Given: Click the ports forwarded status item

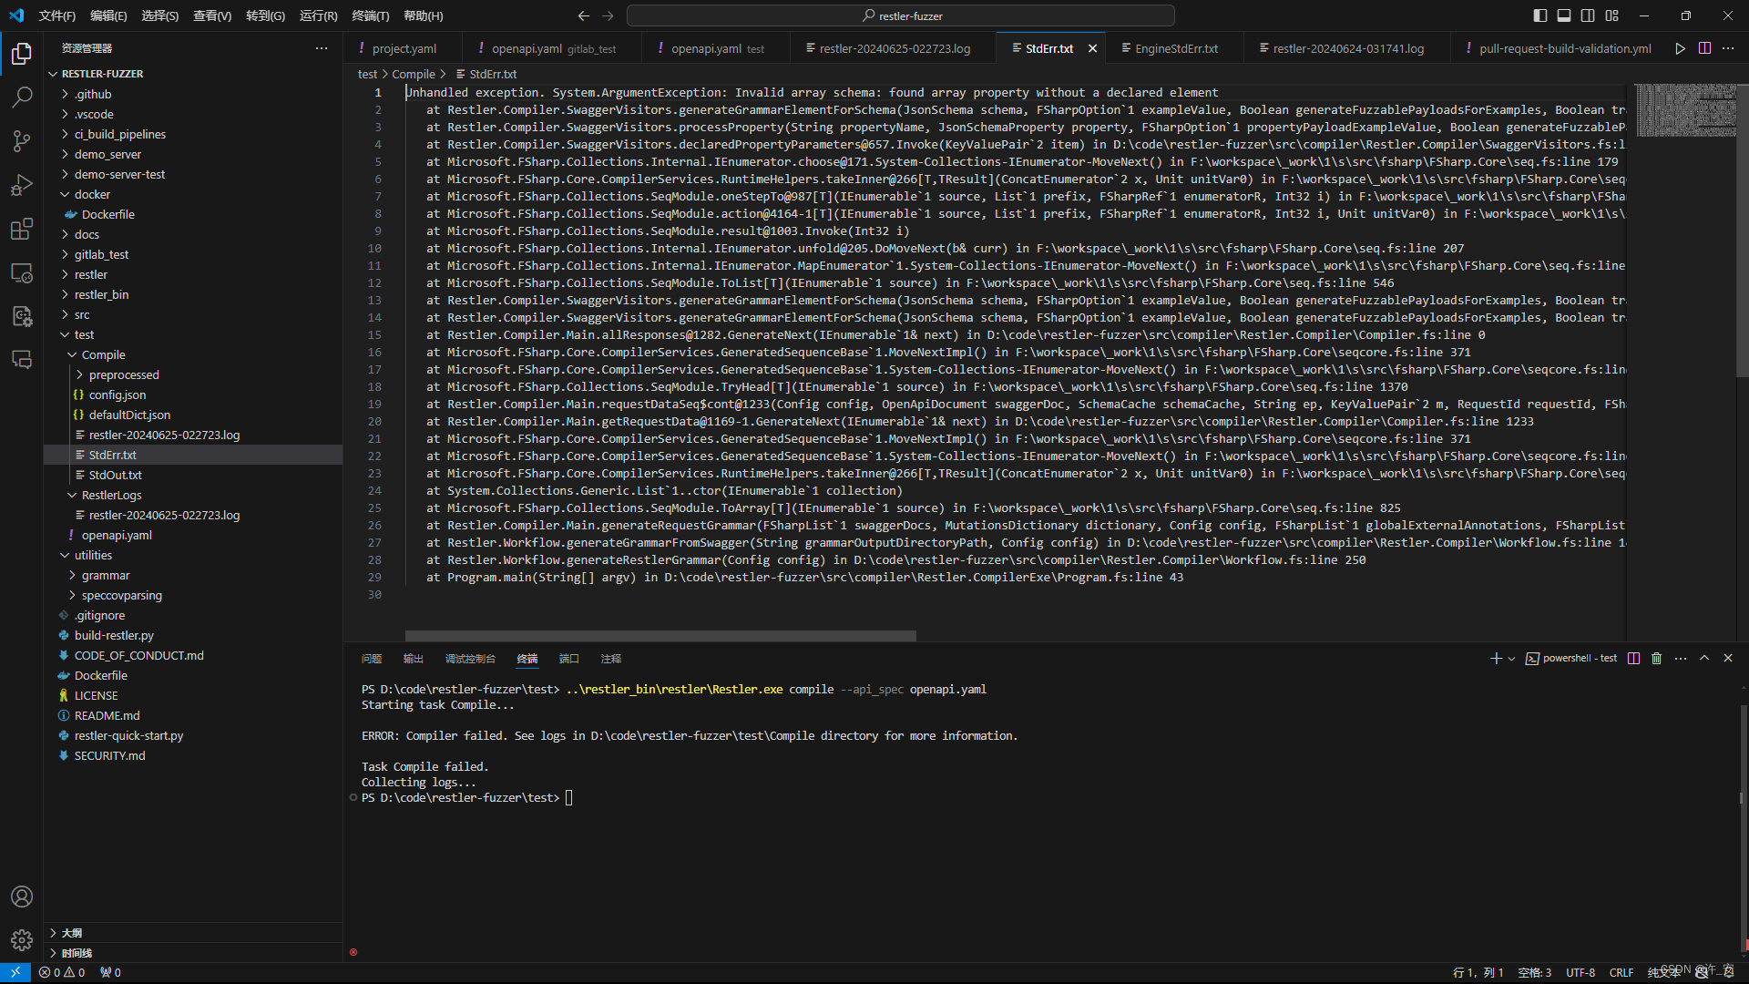Looking at the screenshot, I should pyautogui.click(x=110, y=972).
